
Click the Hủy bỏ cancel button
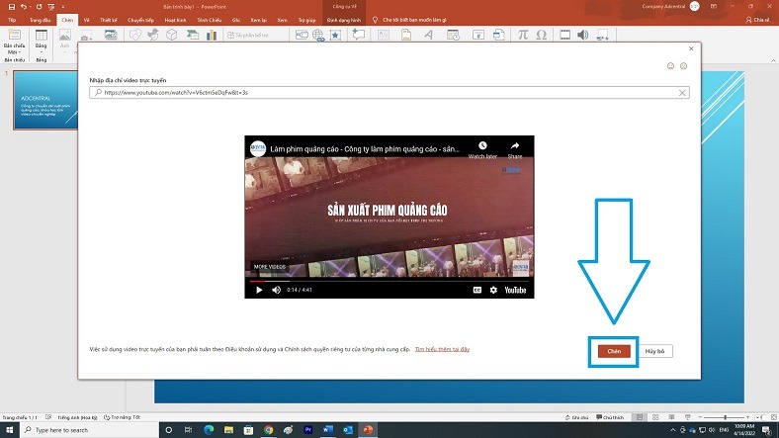(658, 351)
